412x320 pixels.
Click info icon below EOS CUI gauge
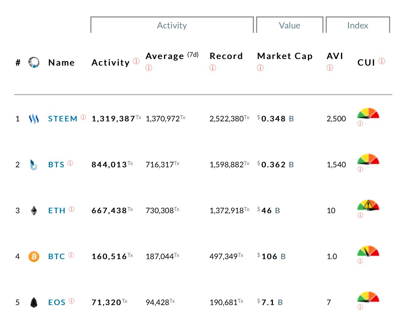tap(360, 307)
